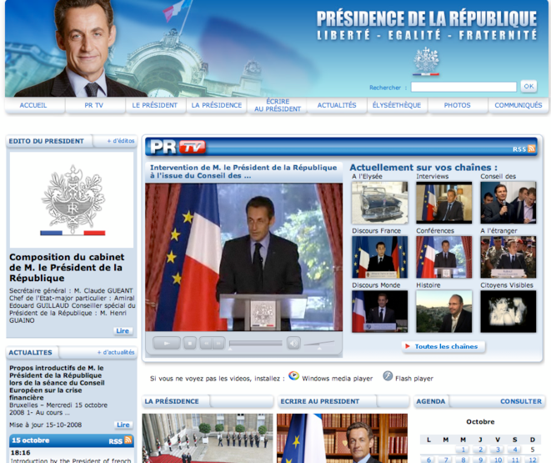The image size is (551, 463).
Task: Click the edito emblem image
Action: 72,200
